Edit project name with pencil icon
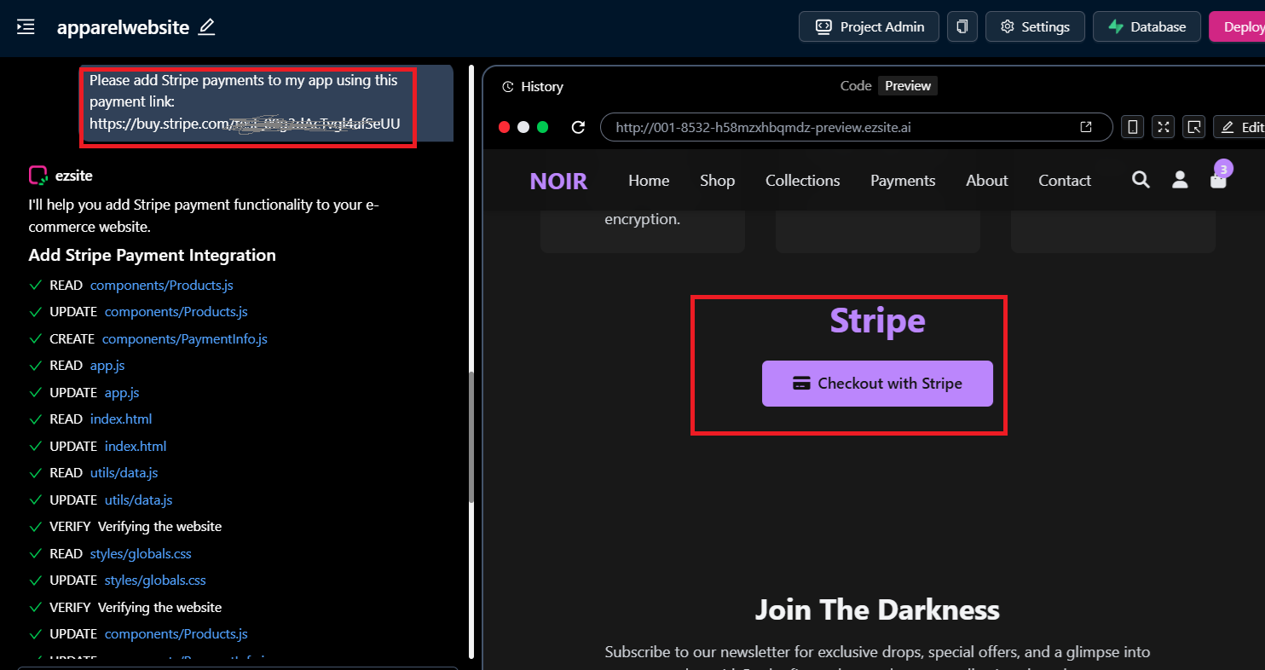Viewport: 1265px width, 670px height. click(206, 27)
